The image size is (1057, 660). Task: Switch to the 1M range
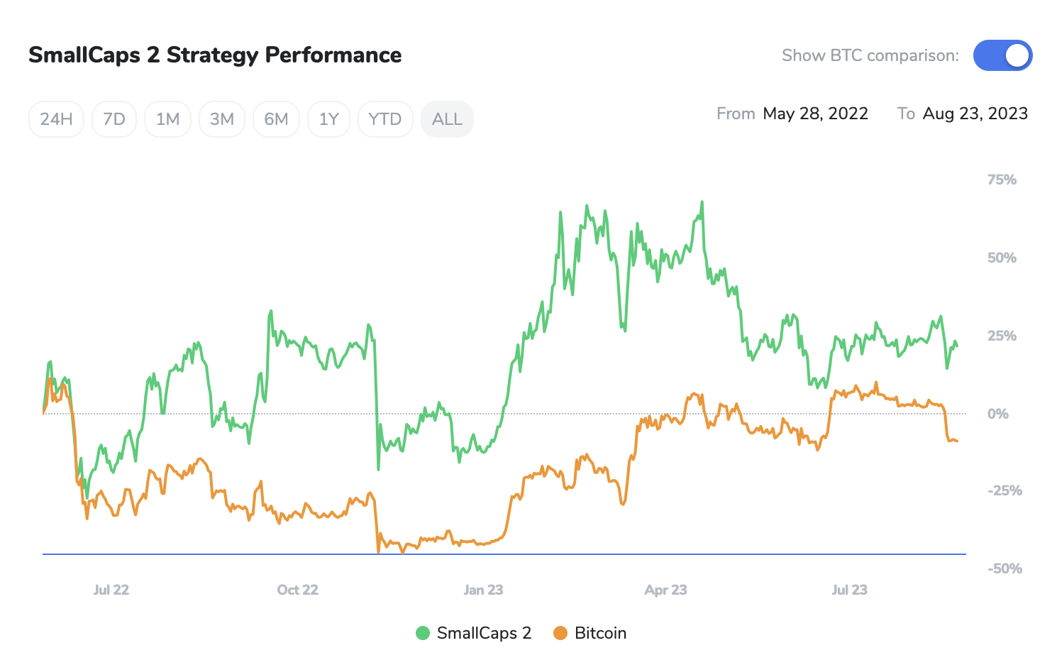point(167,119)
